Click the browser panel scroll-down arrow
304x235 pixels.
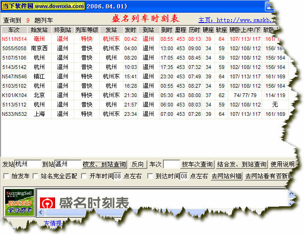click(x=291, y=203)
